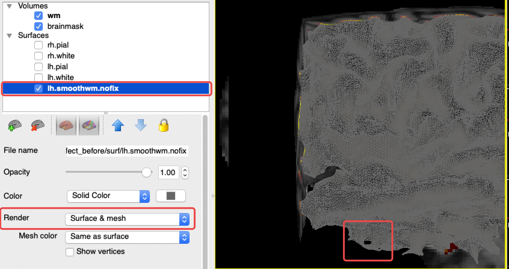Enable the lh.white surface checkbox
Viewport: 509px width, 269px height.
39,77
